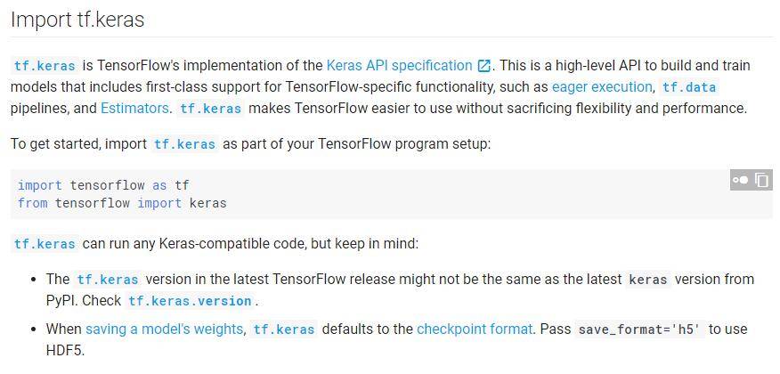Viewport: 780px width, 374px height.
Task: Open the tf.keras.version reference link
Action: click(x=190, y=301)
